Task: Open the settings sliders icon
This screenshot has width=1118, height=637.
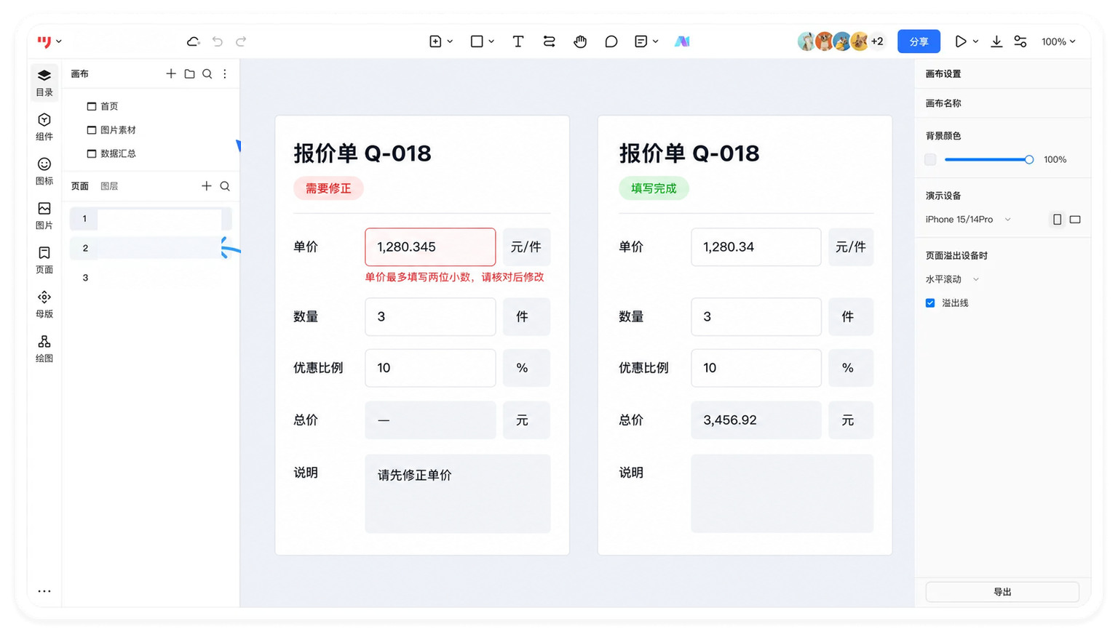Action: click(1020, 41)
